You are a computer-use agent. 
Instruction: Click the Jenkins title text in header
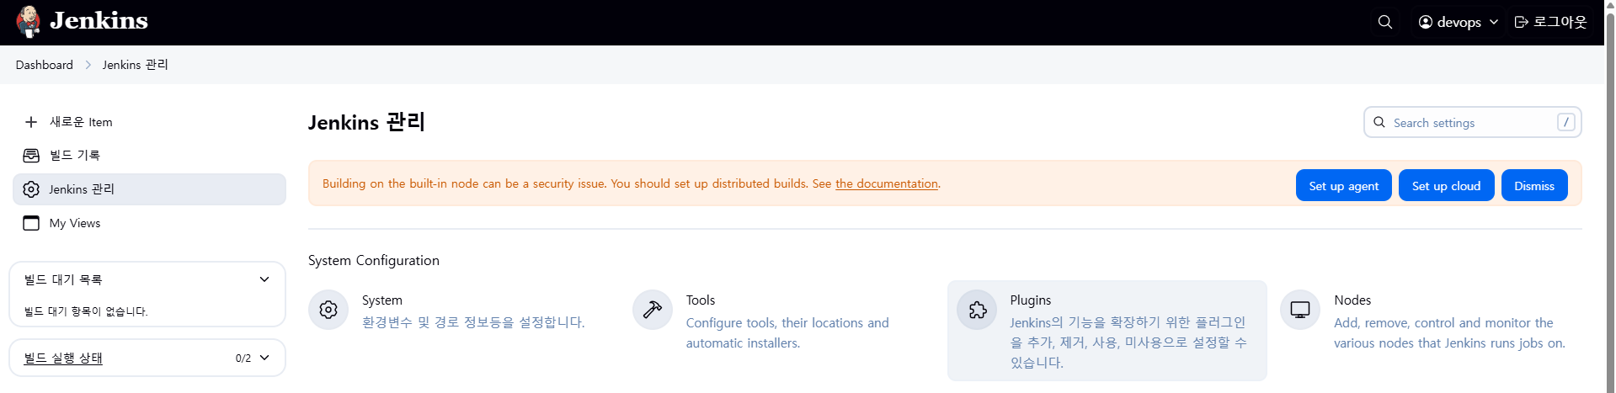99,20
